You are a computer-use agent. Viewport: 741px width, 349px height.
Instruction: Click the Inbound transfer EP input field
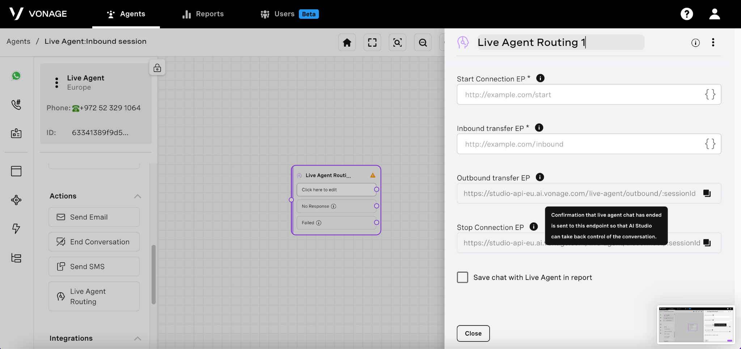[x=579, y=144]
